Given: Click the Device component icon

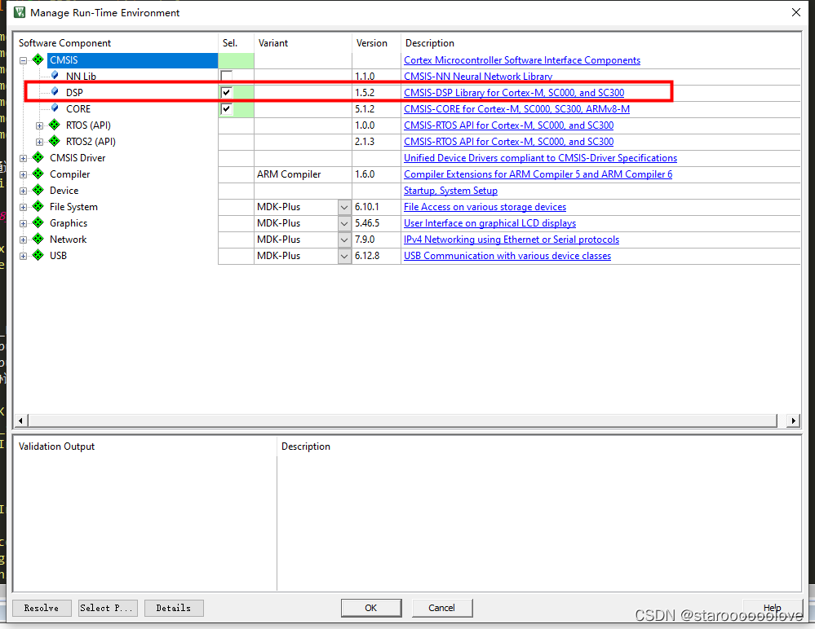Looking at the screenshot, I should pyautogui.click(x=37, y=190).
